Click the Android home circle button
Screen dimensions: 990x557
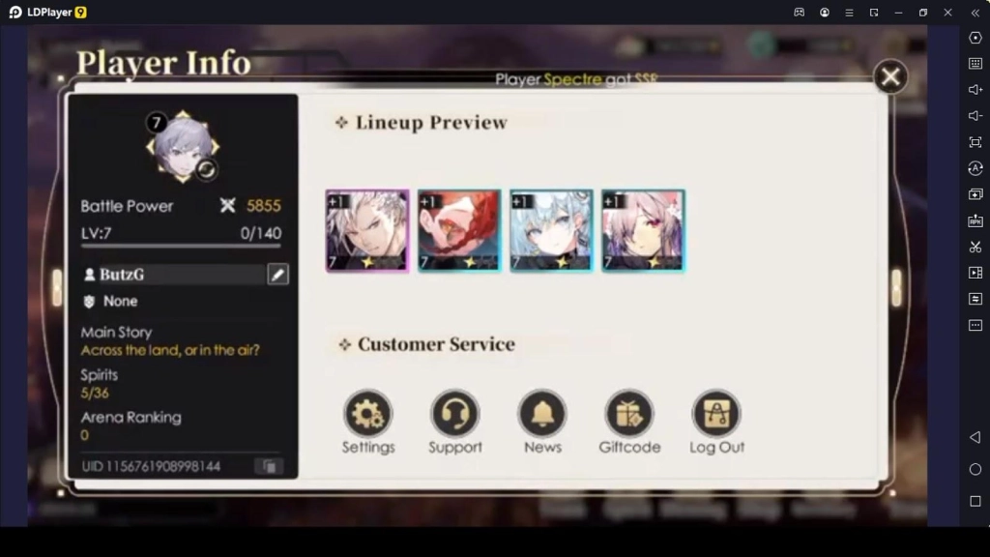[x=975, y=469]
